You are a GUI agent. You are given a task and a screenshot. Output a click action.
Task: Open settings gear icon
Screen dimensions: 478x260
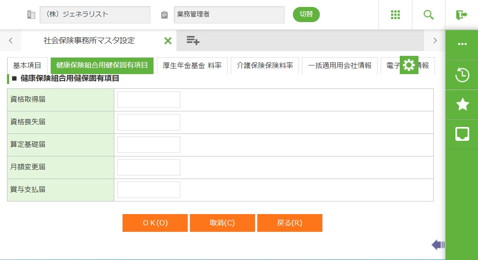[409, 65]
